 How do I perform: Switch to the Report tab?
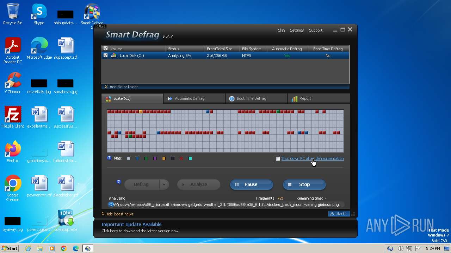tap(319, 99)
